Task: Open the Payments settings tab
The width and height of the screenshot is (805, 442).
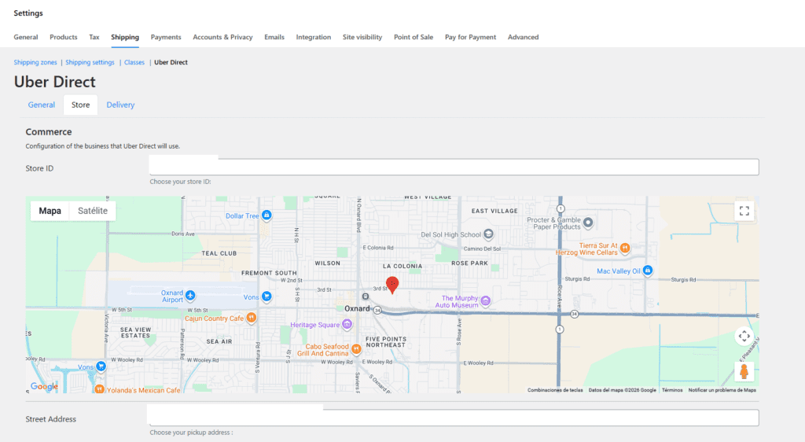Action: click(166, 37)
